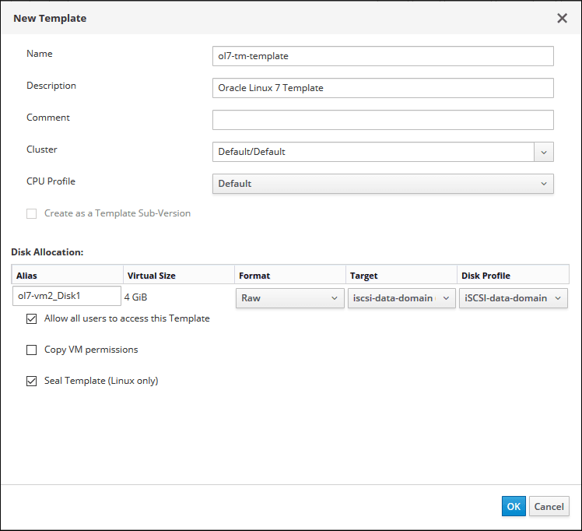Open the Target storage domain dropdown
This screenshot has height=531, width=582.
(401, 298)
